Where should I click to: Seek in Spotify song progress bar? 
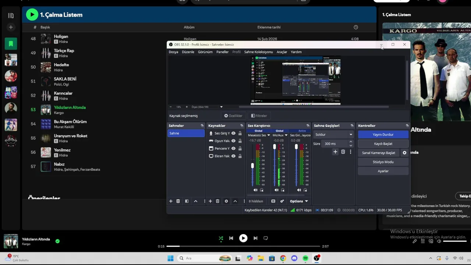coord(243,246)
